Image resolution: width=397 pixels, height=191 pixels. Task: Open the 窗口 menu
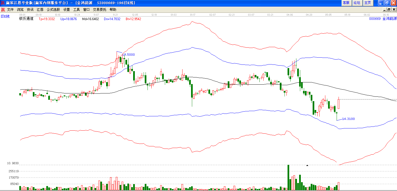click(86, 9)
